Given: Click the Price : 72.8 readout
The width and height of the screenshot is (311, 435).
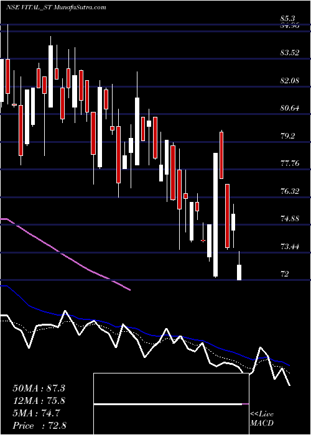Looking at the screenshot, I should coord(39,426).
